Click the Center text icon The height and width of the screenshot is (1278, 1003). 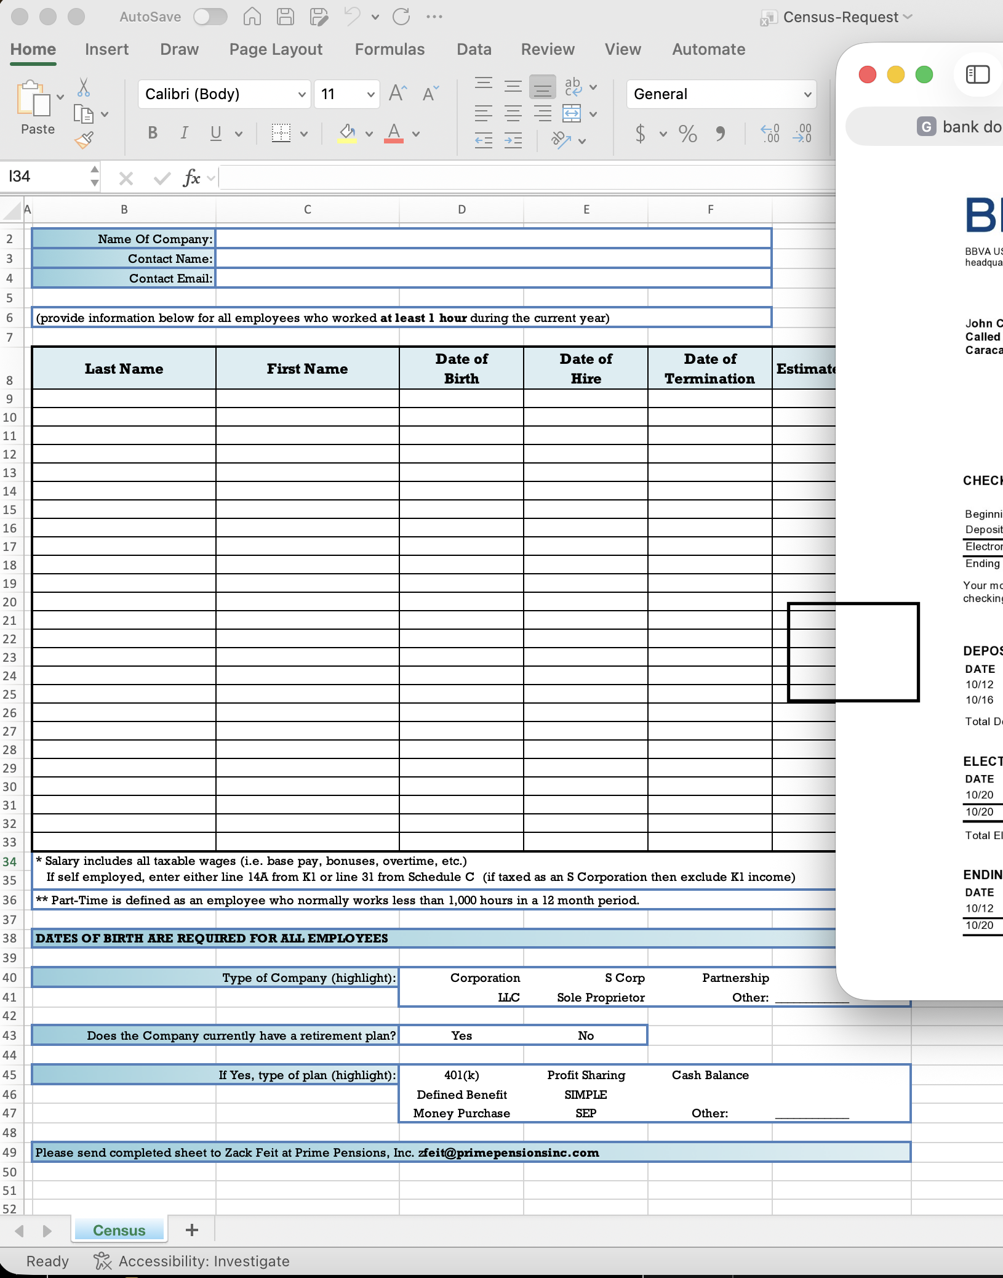click(x=513, y=113)
